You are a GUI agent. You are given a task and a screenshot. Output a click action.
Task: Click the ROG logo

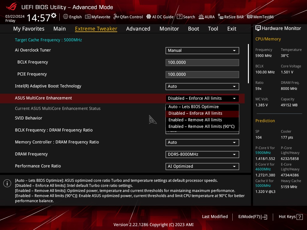tap(11, 7)
